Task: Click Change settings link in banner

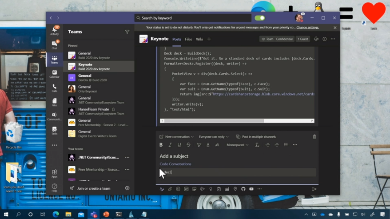Action: click(308, 28)
